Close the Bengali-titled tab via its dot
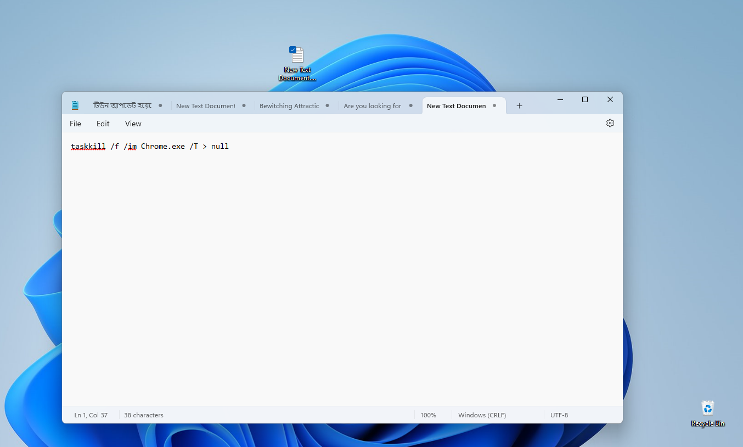This screenshot has height=447, width=743. tap(160, 105)
